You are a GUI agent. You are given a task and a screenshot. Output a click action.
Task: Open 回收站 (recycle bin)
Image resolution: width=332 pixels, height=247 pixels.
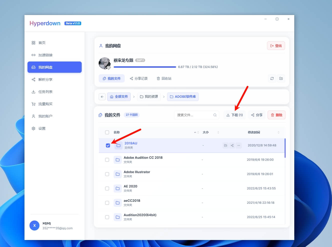click(164, 78)
